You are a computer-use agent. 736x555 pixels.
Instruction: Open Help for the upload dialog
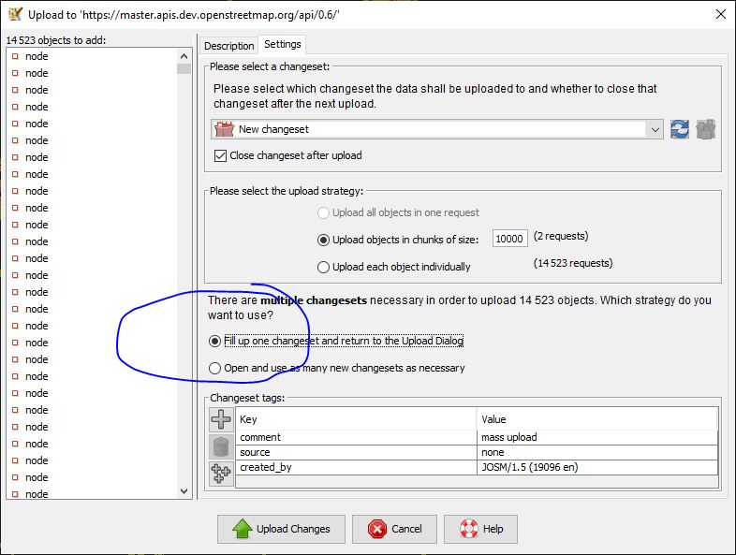tap(480, 529)
